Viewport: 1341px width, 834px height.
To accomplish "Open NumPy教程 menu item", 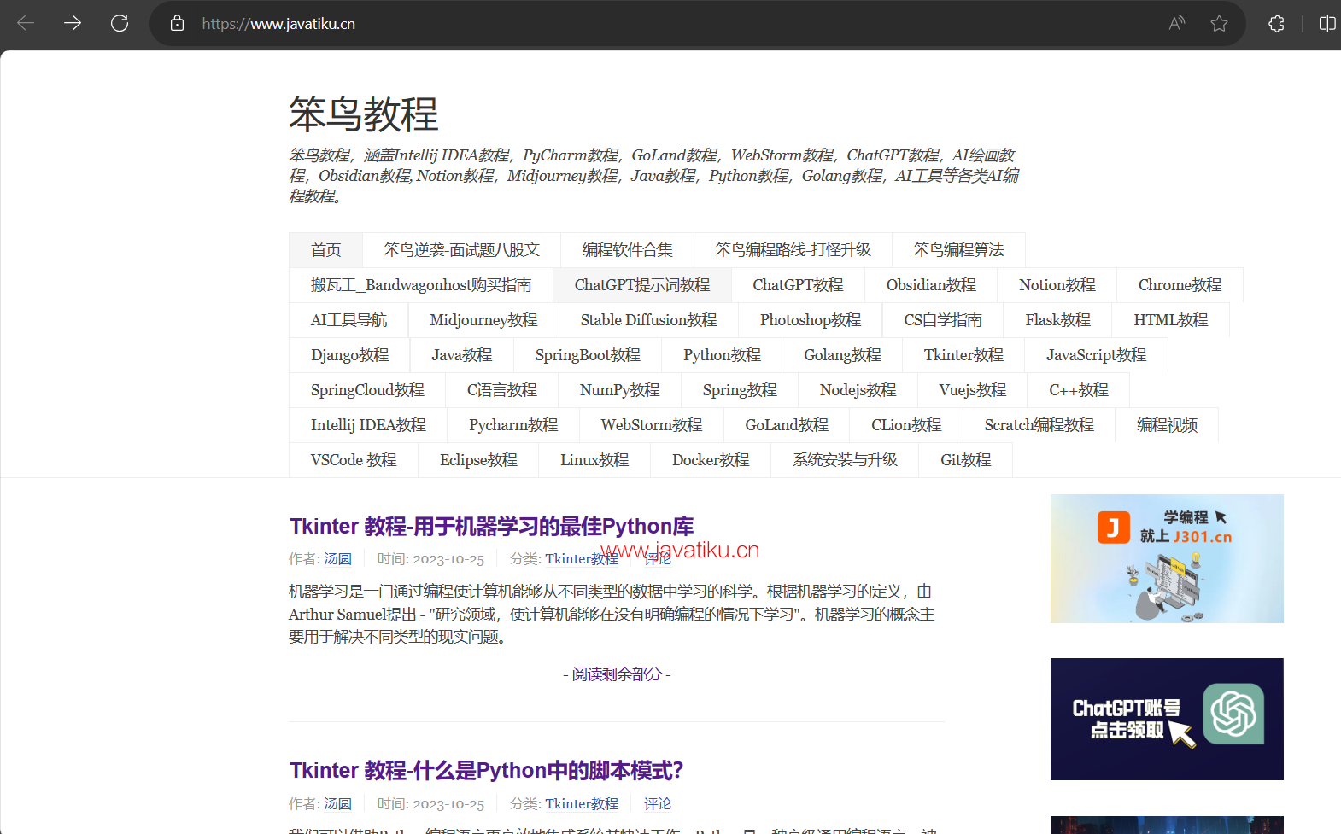I will [x=619, y=390].
